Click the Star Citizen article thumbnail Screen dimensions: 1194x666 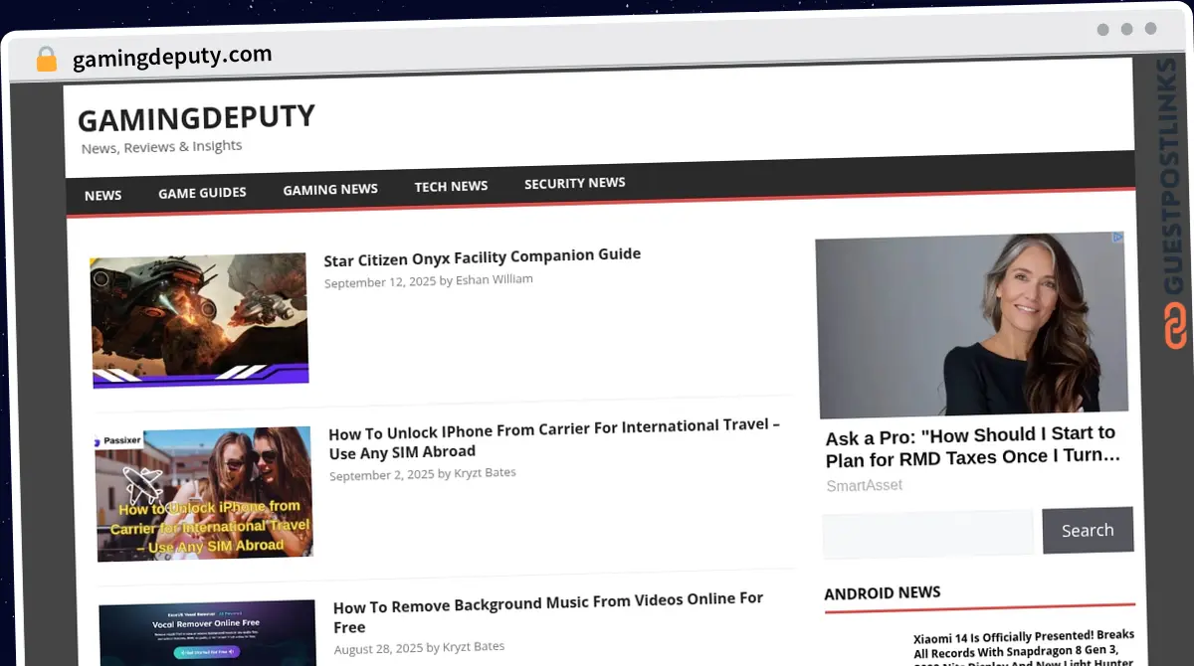pos(198,319)
